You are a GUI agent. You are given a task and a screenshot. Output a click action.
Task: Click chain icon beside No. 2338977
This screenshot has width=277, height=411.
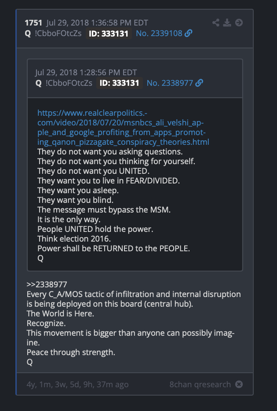199,83
